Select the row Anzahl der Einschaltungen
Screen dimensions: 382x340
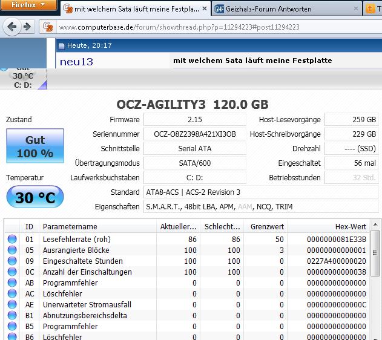(x=187, y=272)
